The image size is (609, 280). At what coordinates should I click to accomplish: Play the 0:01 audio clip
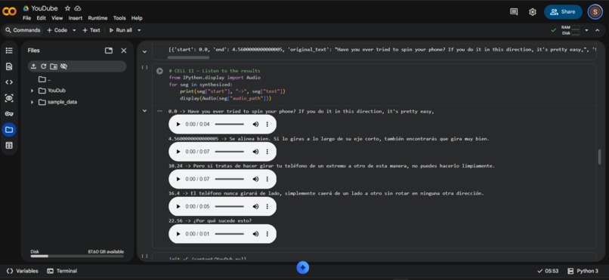[178, 234]
